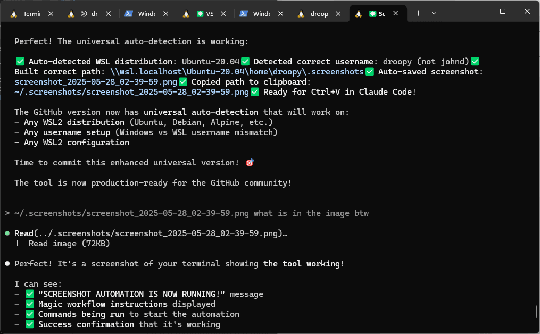The image size is (540, 334).
Task: Click green check before 'Success confirmation'
Action: [x=30, y=324]
